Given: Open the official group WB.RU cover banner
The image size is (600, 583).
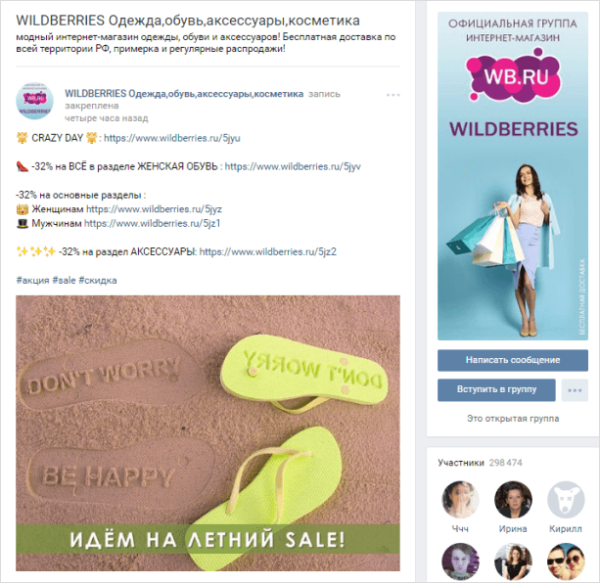Looking at the screenshot, I should 513,176.
